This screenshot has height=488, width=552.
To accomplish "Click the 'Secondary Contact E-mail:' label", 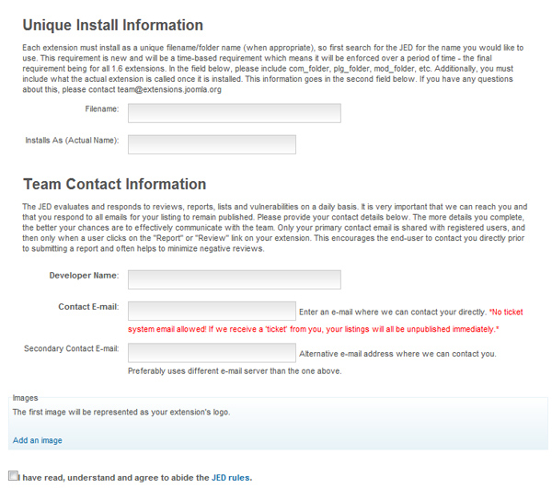I will pos(71,348).
